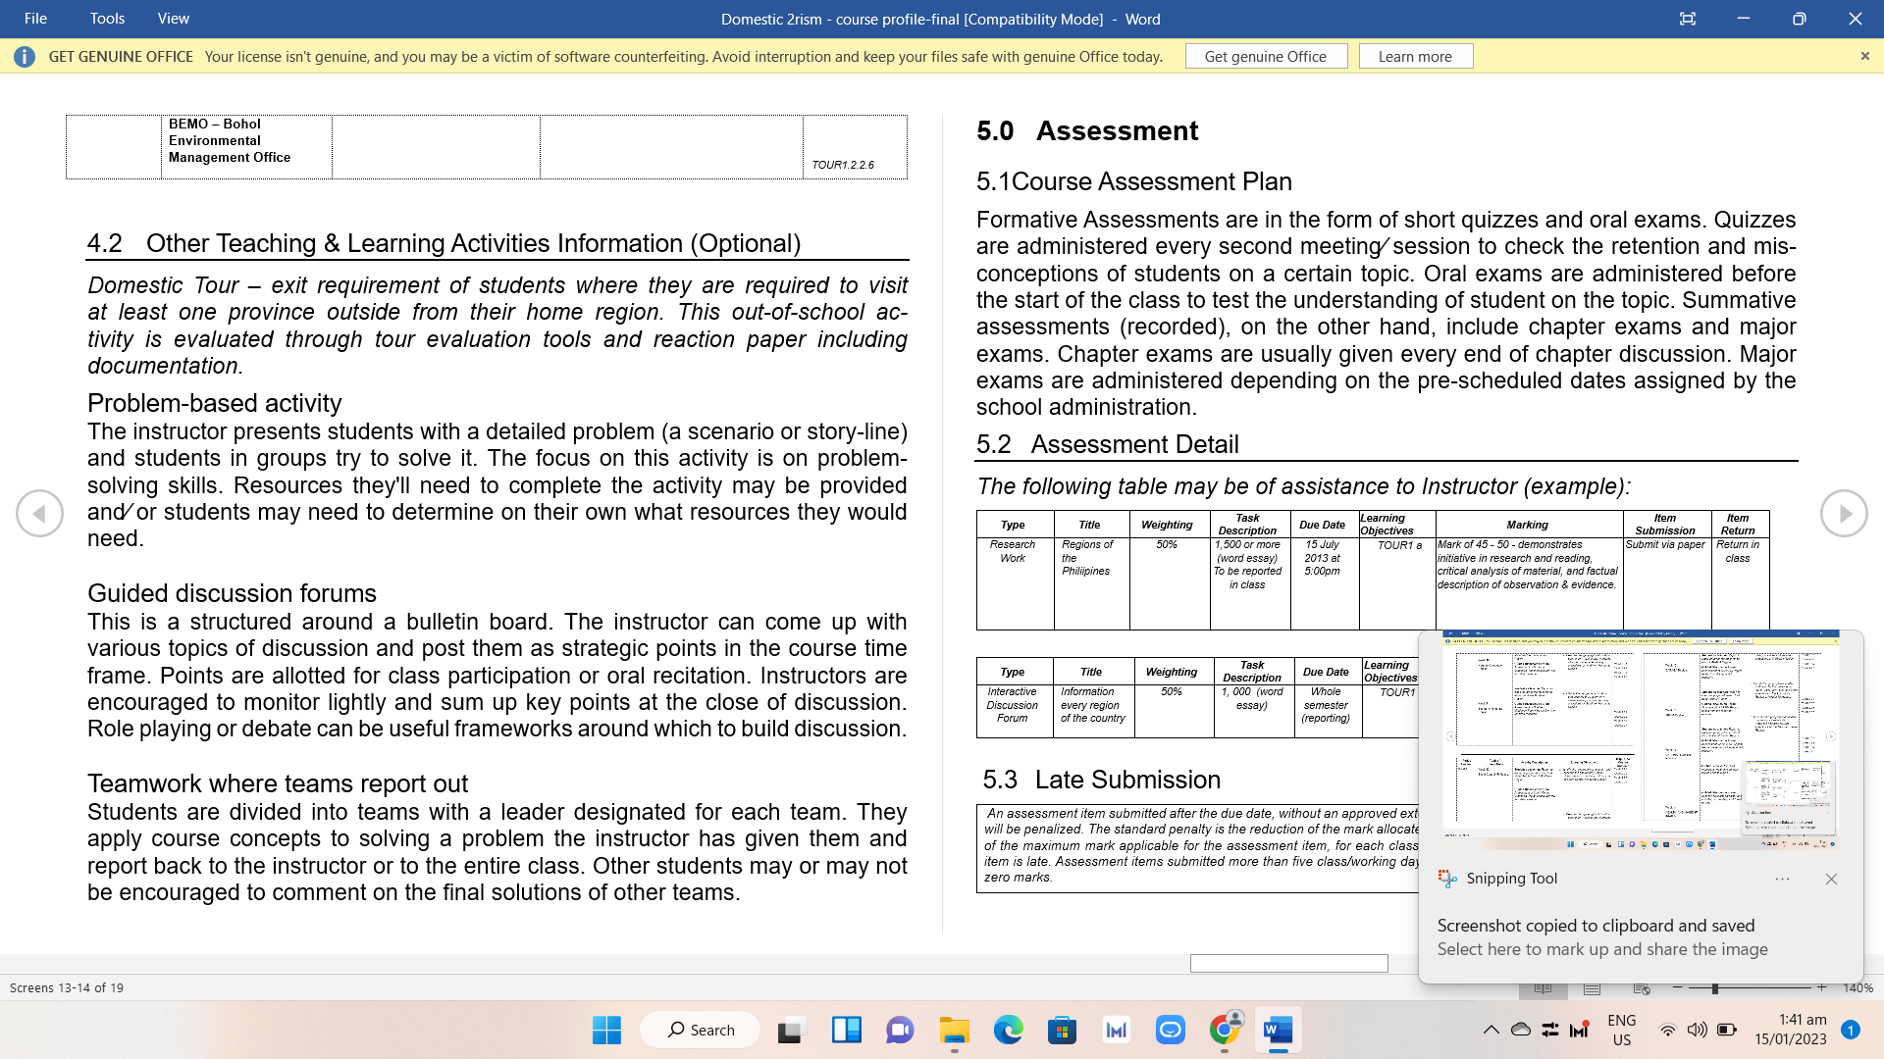This screenshot has width=1884, height=1059.
Task: Dismiss the genuine Office warning bar
Action: 1864,56
